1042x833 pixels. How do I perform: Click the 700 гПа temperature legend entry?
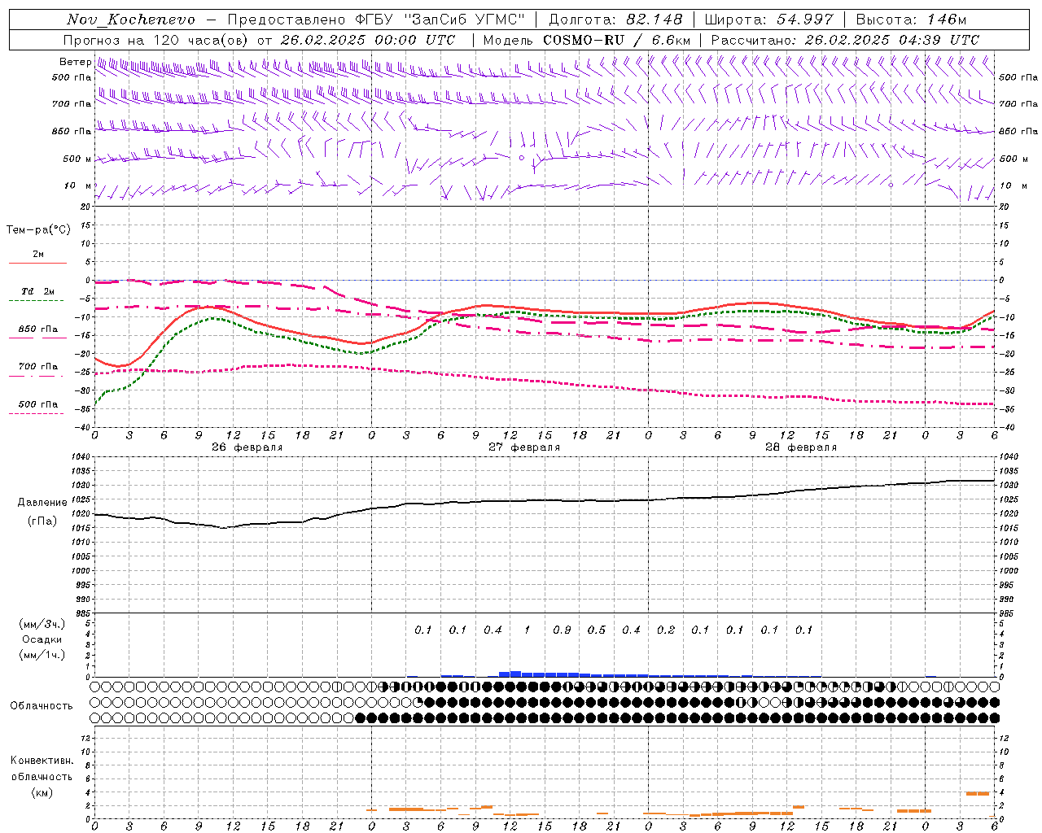[37, 367]
